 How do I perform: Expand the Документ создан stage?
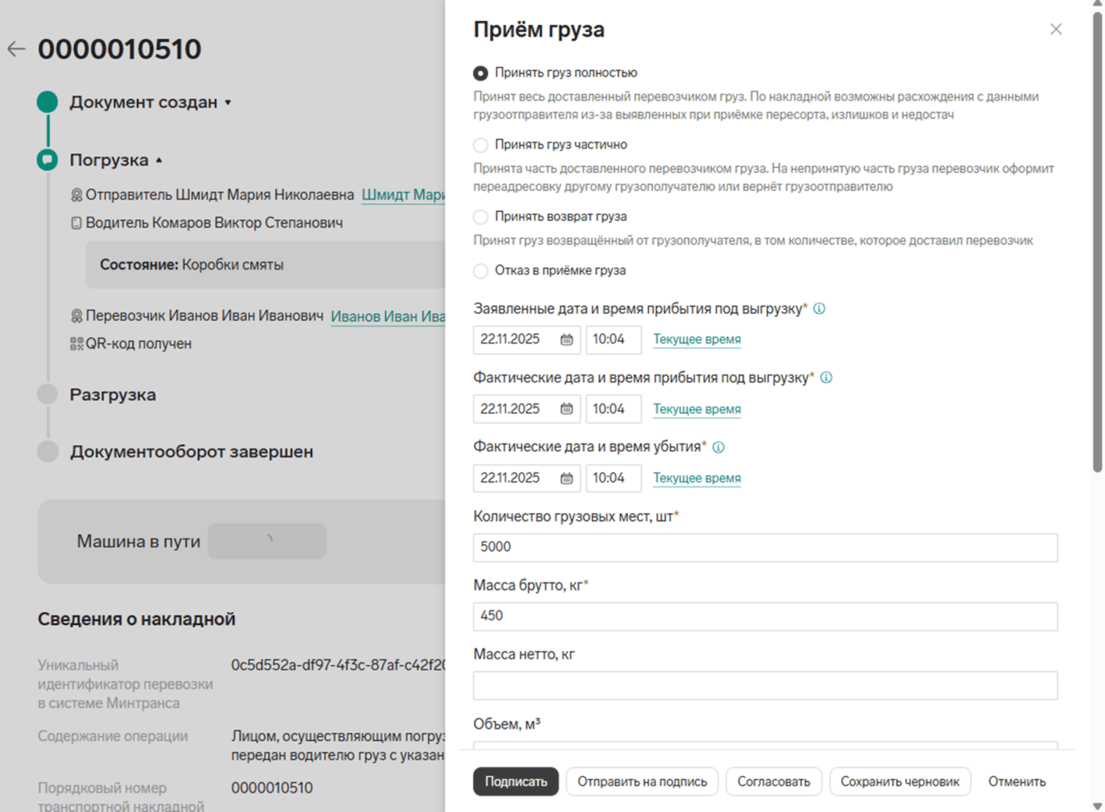228,103
